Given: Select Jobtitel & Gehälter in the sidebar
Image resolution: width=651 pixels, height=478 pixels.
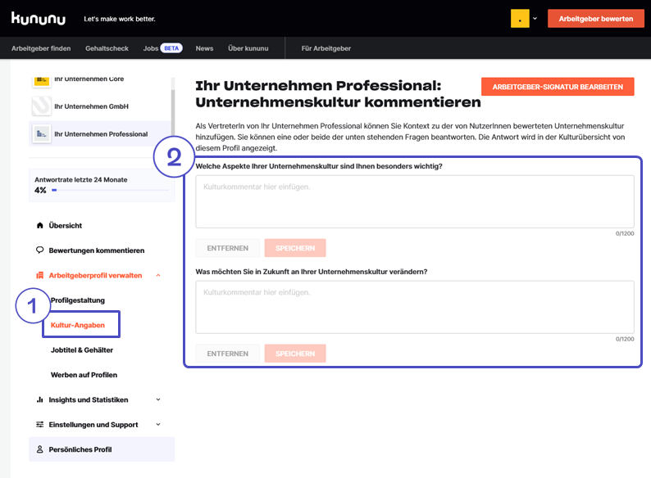Looking at the screenshot, I should pyautogui.click(x=82, y=349).
